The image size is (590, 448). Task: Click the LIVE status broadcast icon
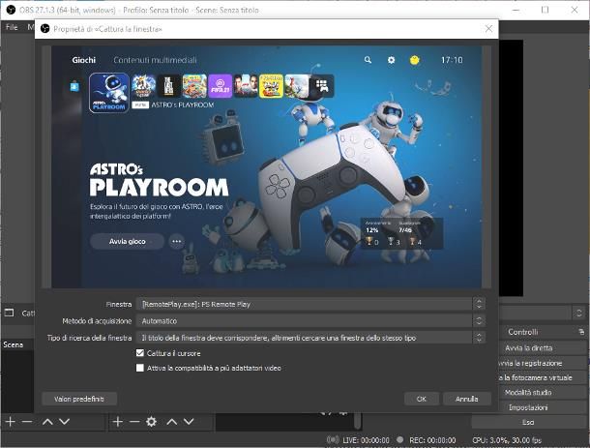[333, 439]
